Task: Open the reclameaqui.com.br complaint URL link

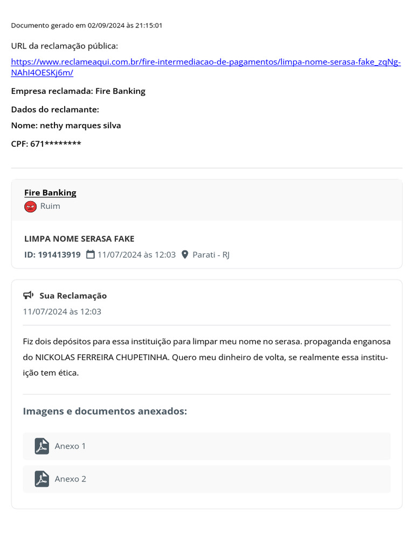Action: coord(205,62)
